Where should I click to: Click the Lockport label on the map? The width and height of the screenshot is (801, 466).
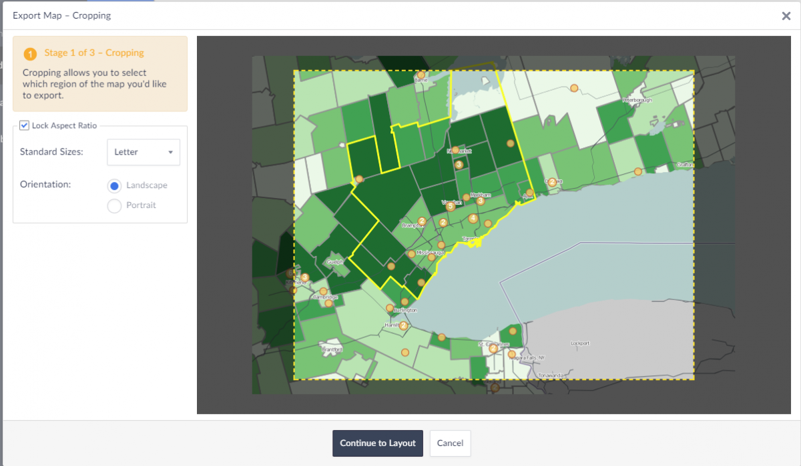coord(581,343)
